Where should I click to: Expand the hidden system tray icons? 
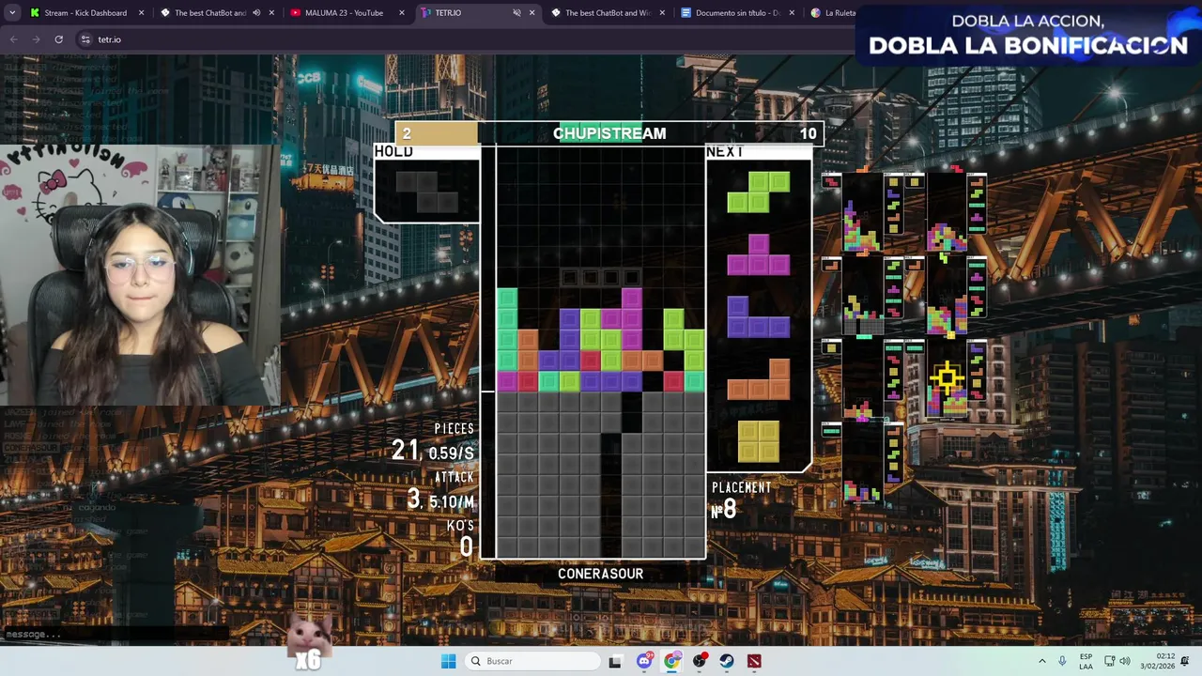point(1041,661)
